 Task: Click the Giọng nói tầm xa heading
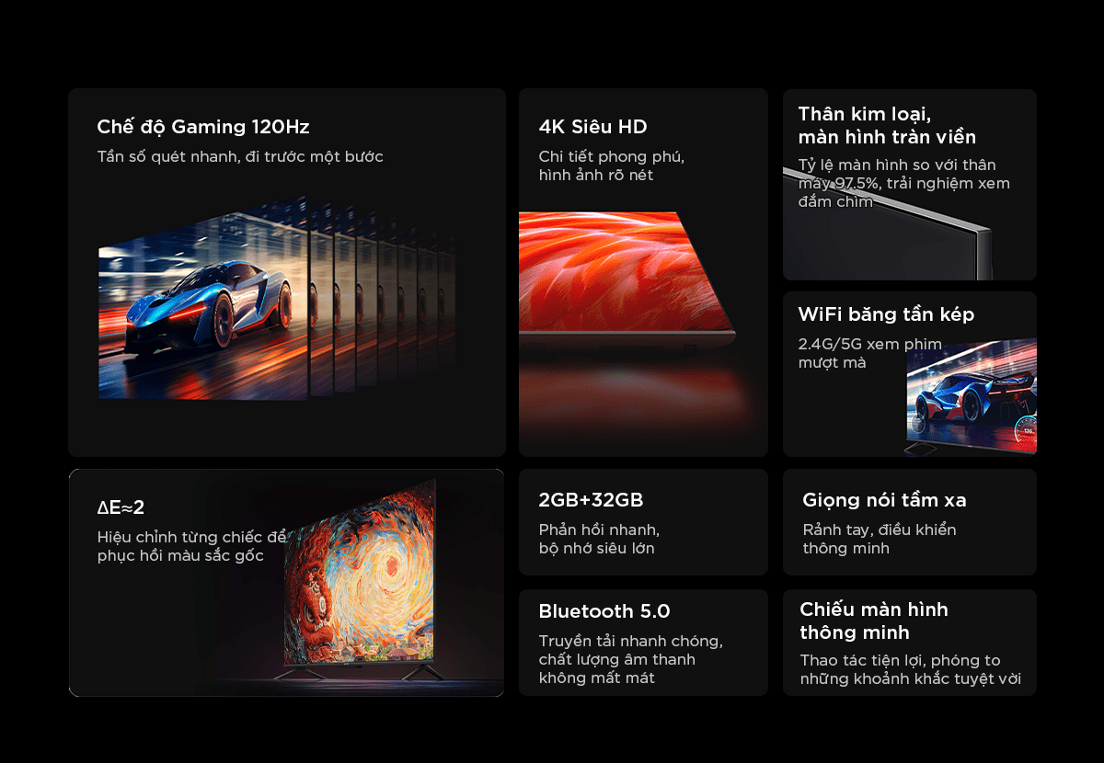884,500
